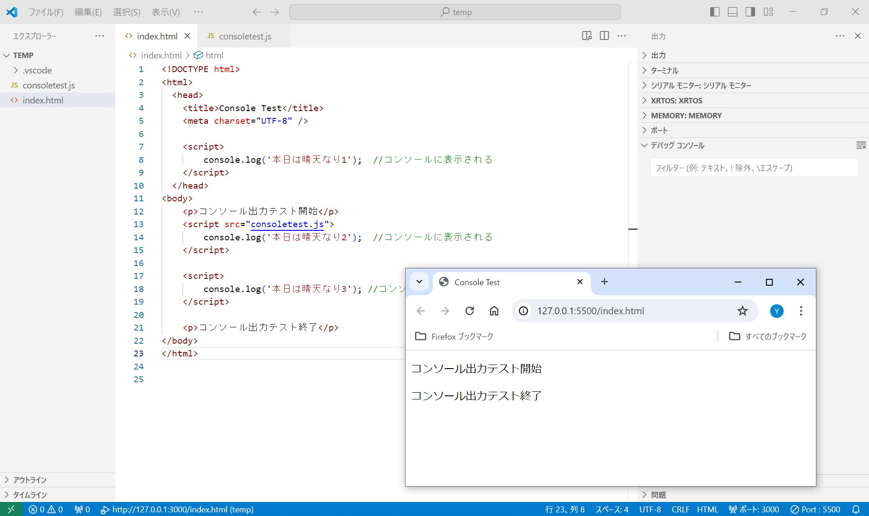Viewport: 869px width, 516px height.
Task: Show more menu items via title bar ellipsis
Action: [198, 12]
